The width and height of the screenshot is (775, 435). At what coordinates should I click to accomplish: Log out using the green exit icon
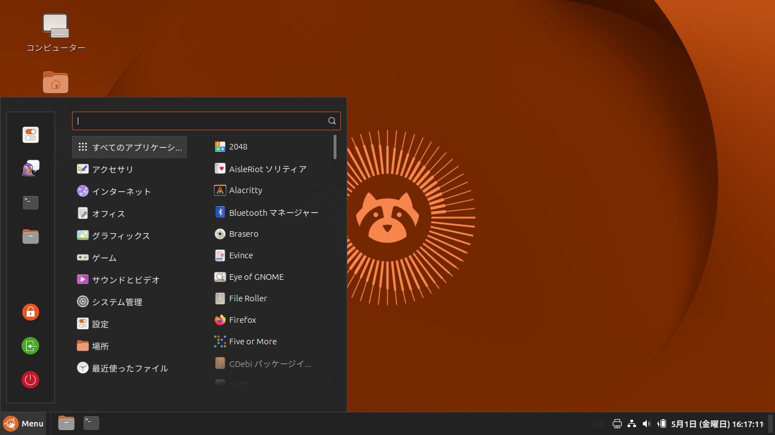point(31,346)
